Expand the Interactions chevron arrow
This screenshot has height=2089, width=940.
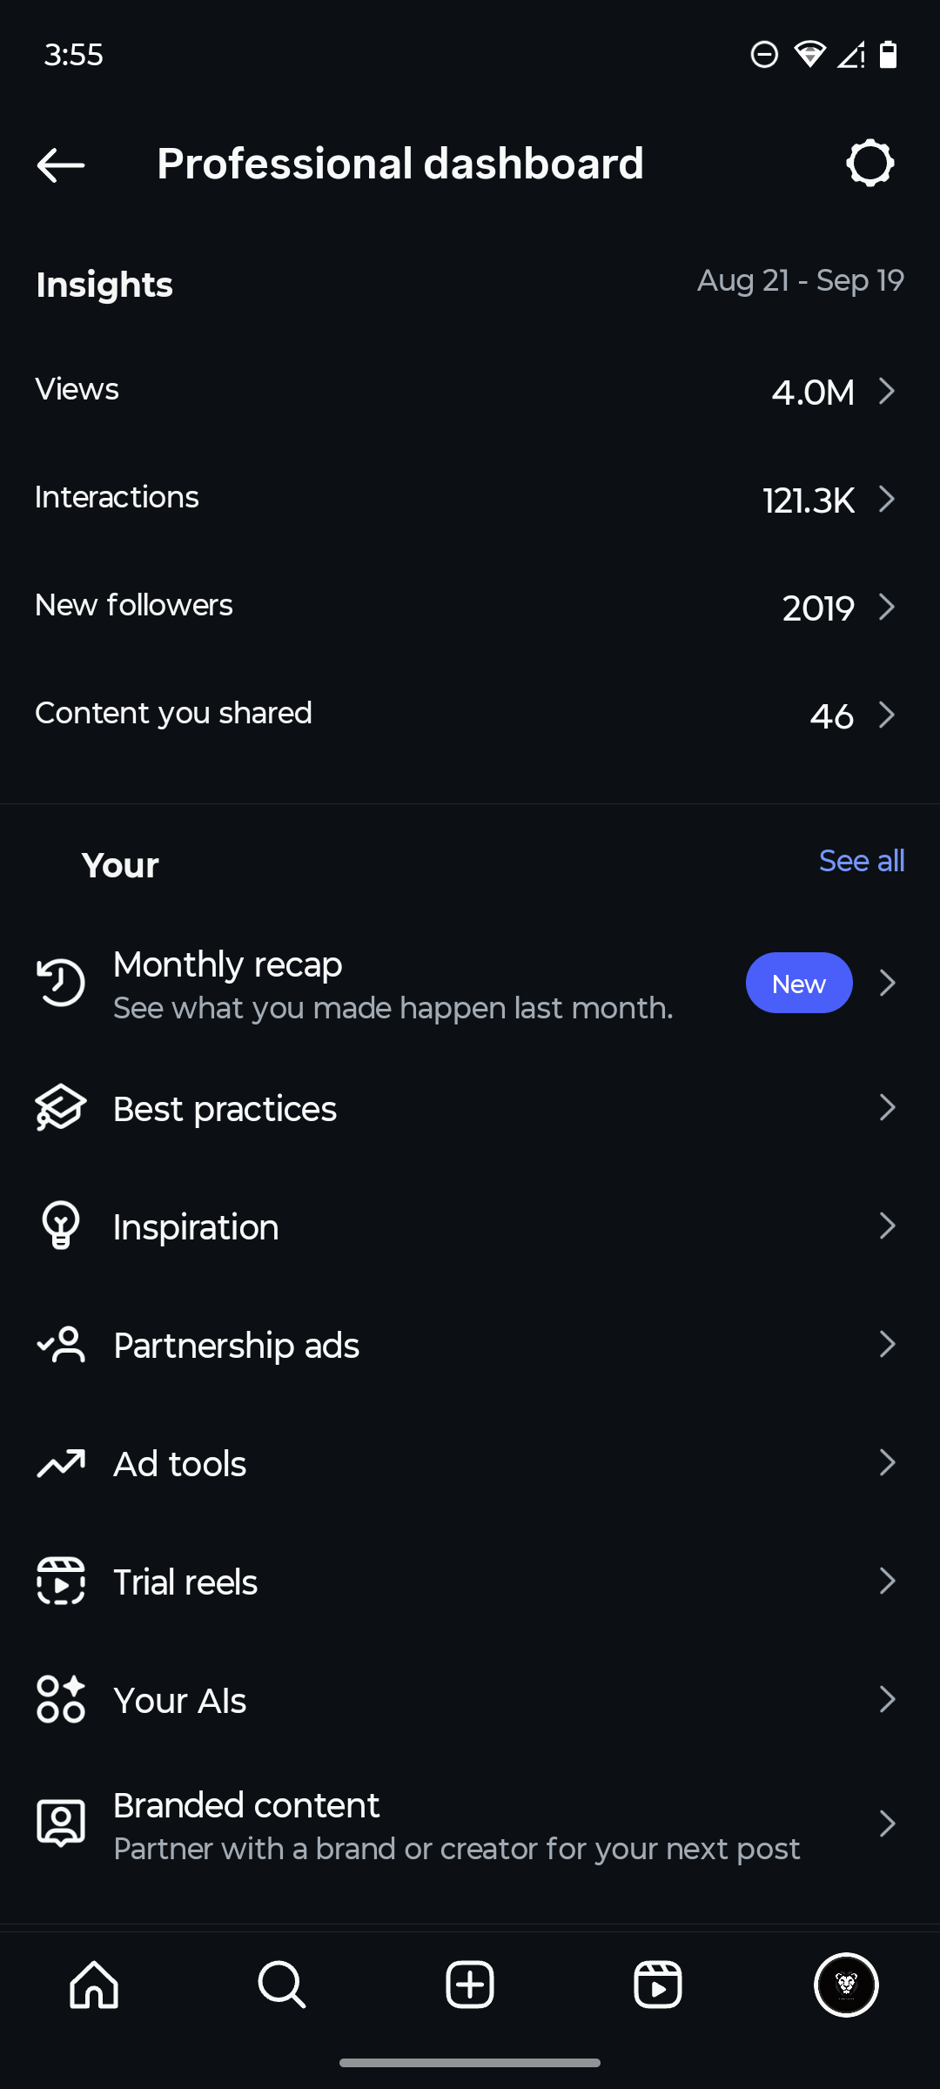tap(887, 499)
